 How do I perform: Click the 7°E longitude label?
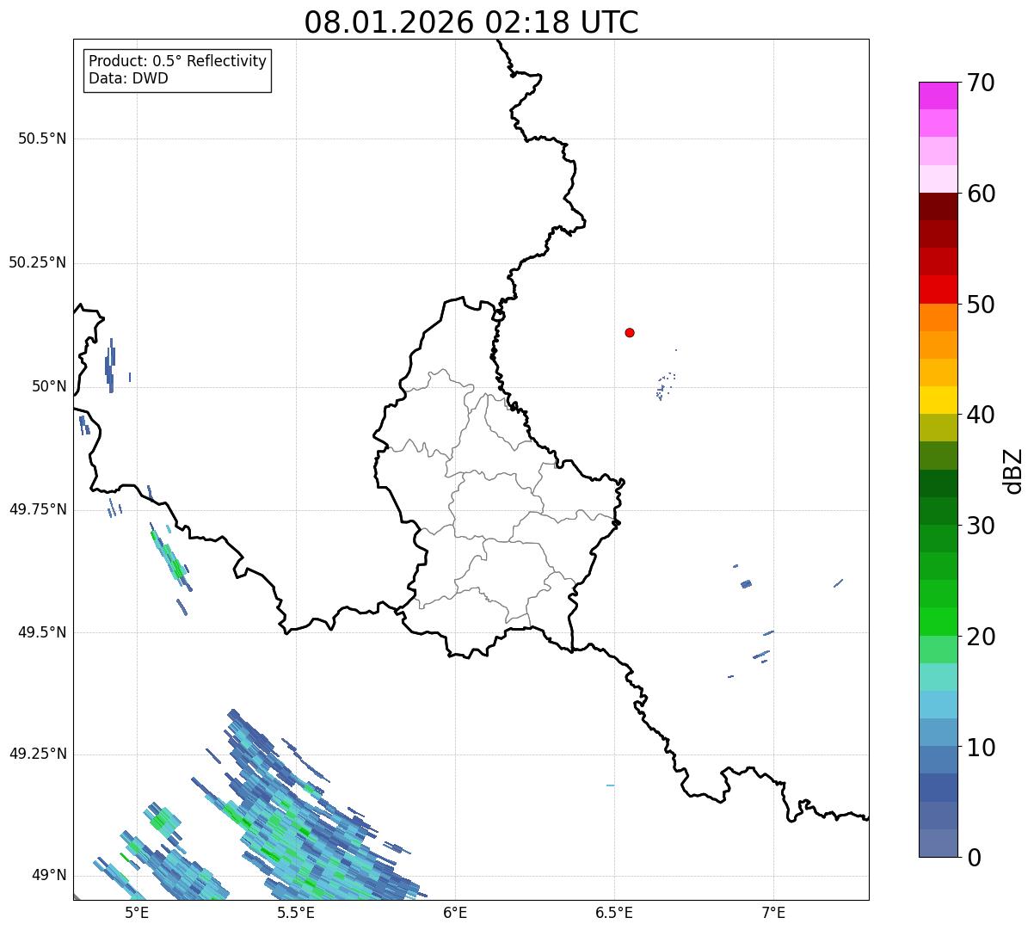pos(773,912)
